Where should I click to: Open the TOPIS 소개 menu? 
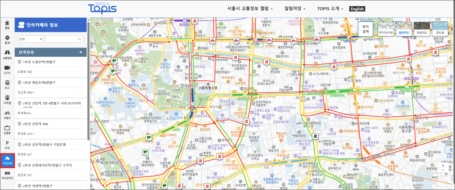[331, 8]
